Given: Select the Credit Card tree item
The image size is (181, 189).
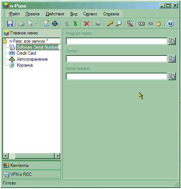Looking at the screenshot, I should (x=26, y=53).
